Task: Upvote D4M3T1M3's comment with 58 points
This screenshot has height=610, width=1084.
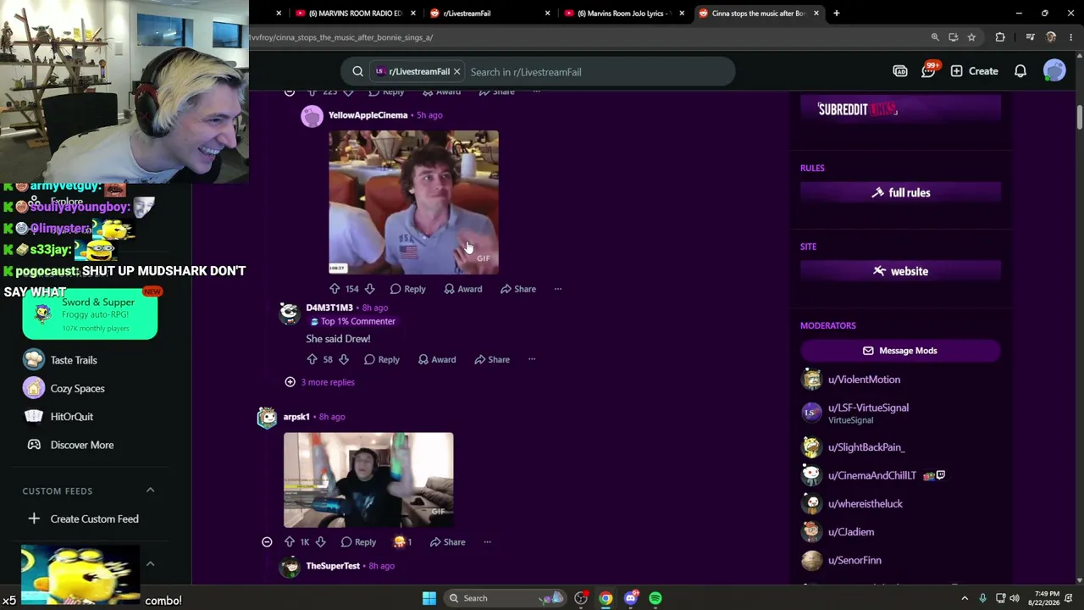Action: click(312, 359)
